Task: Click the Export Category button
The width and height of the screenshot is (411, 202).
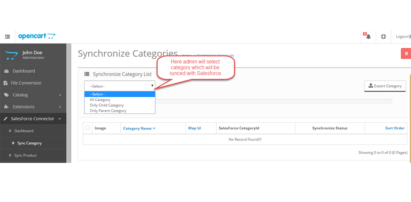Action: coord(385,86)
